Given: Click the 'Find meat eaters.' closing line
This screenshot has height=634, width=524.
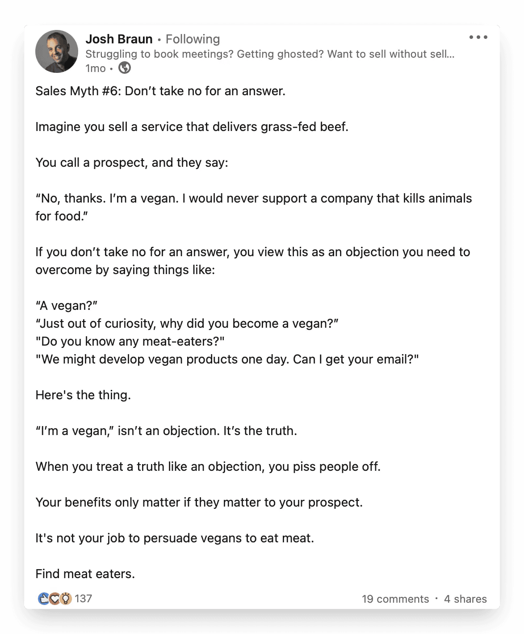Looking at the screenshot, I should tap(85, 574).
